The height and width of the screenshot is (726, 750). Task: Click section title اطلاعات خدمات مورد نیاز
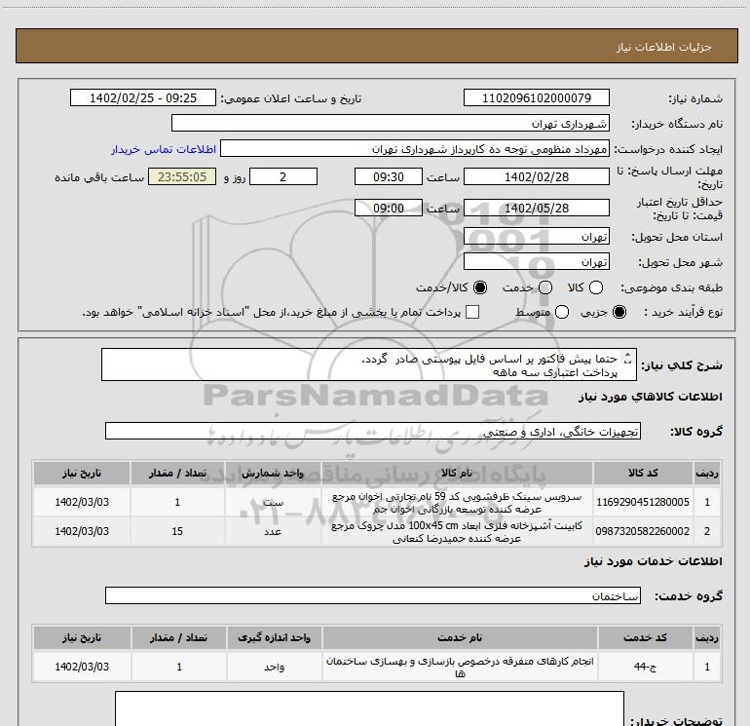[654, 561]
